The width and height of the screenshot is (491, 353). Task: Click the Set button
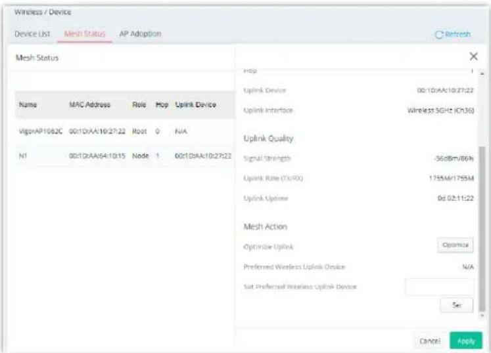point(457,305)
